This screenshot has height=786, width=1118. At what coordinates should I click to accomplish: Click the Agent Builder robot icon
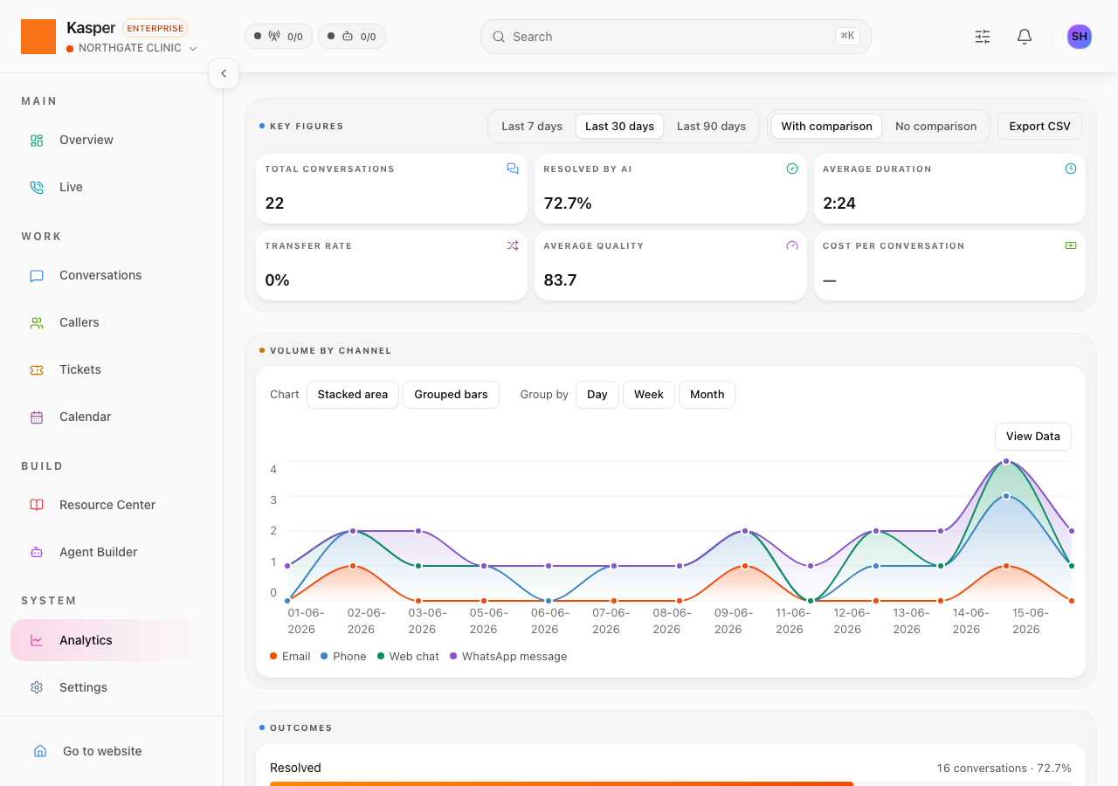tap(37, 552)
